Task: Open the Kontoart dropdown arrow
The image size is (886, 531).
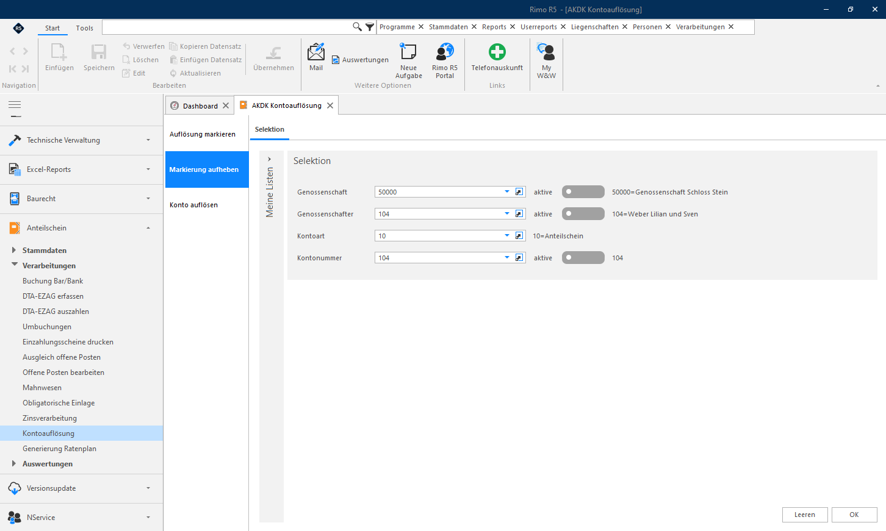Action: [507, 236]
